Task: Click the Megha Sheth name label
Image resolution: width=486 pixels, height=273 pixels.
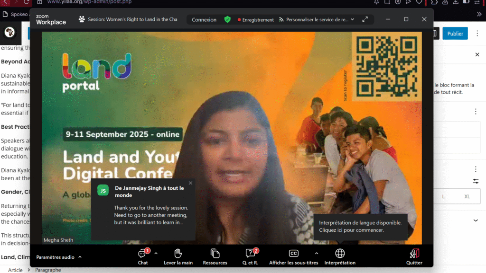Action: [58, 240]
